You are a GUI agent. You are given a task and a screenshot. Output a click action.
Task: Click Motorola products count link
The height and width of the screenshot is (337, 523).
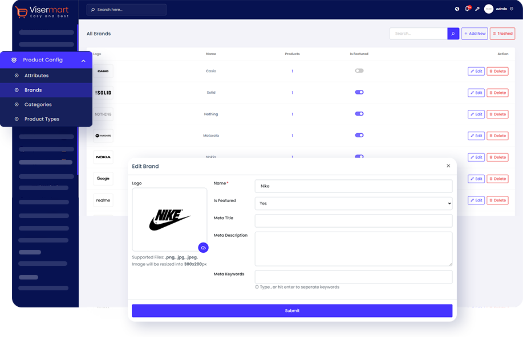click(x=292, y=135)
